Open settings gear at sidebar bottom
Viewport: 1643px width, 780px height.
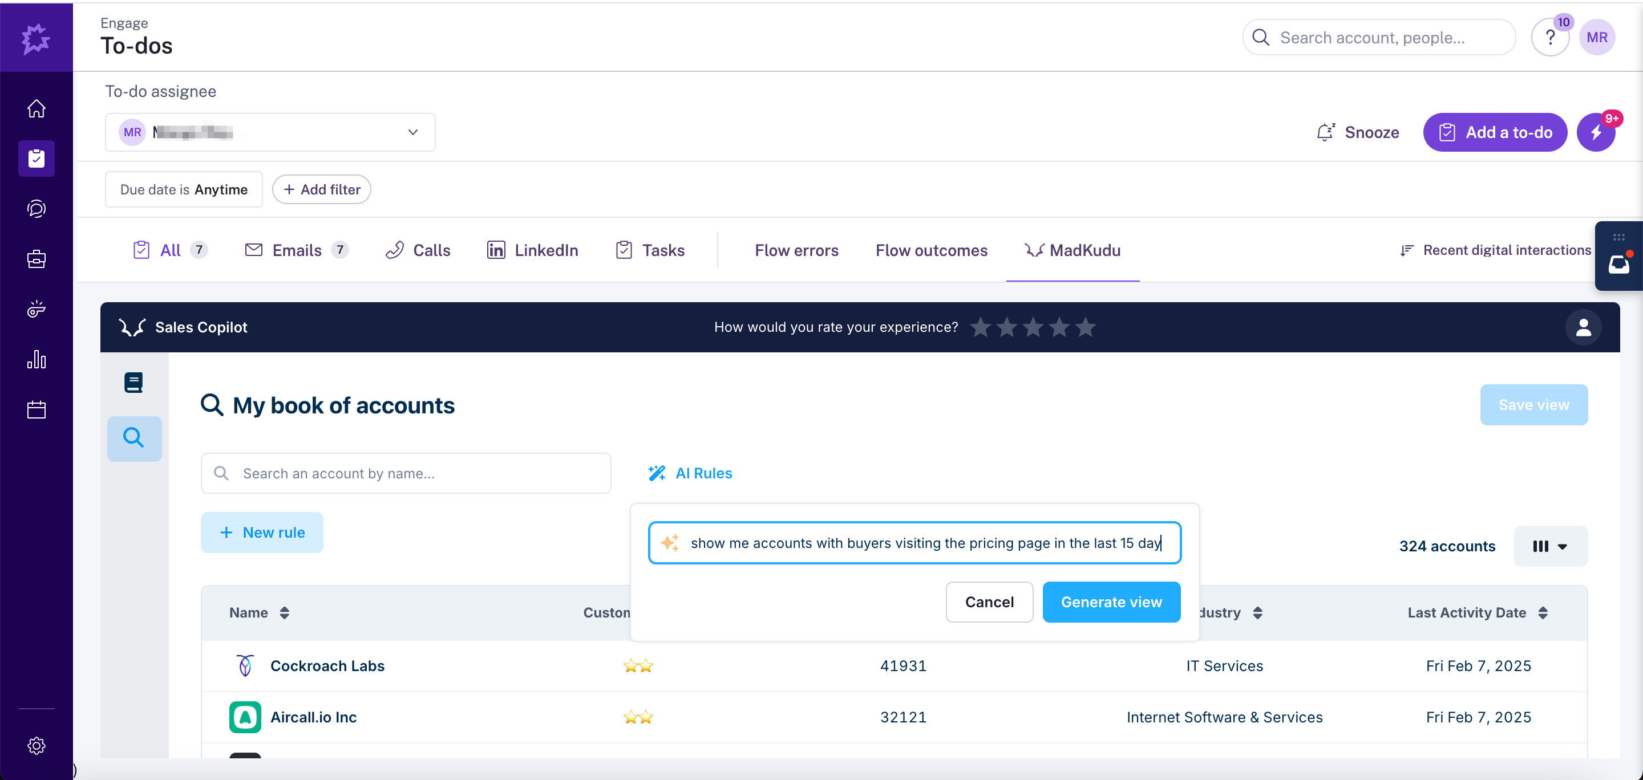37,745
